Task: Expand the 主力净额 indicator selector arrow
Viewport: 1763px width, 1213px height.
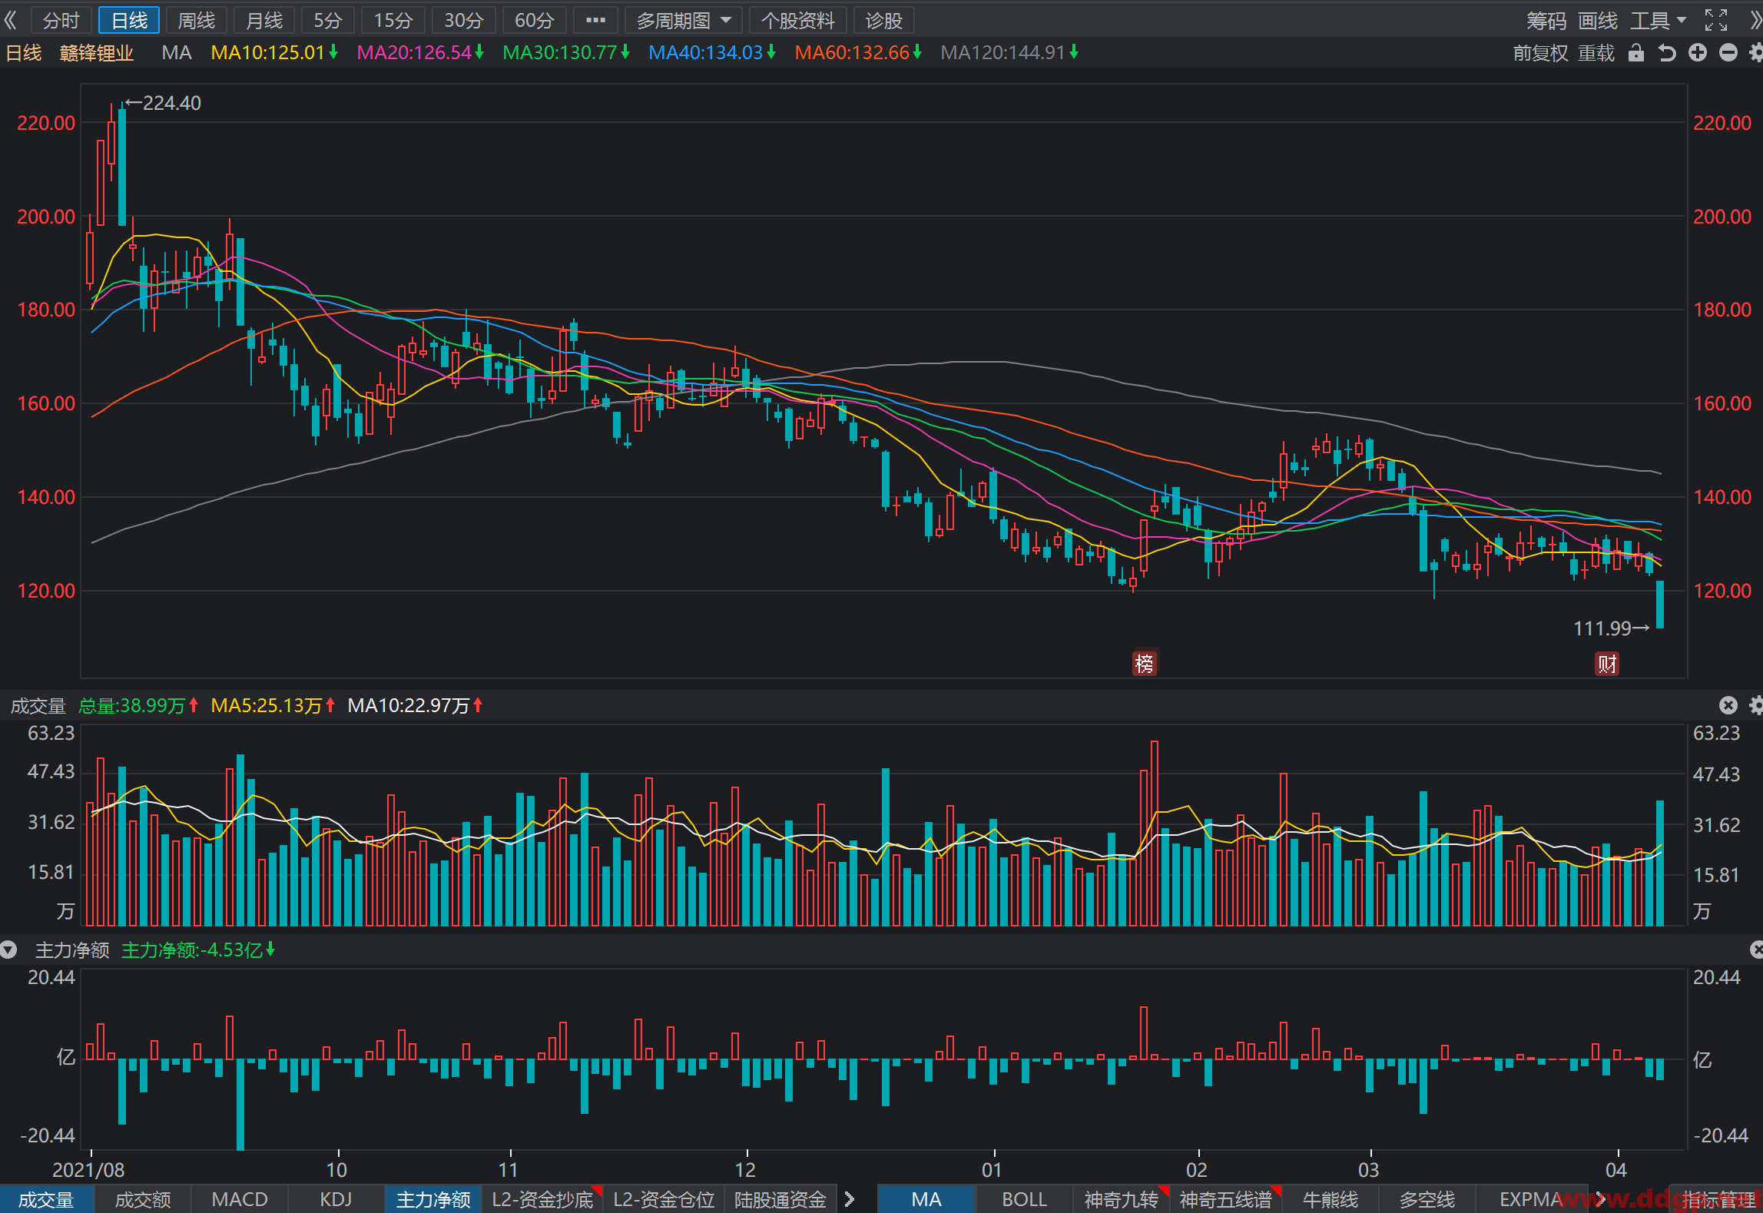Action: click(9, 950)
